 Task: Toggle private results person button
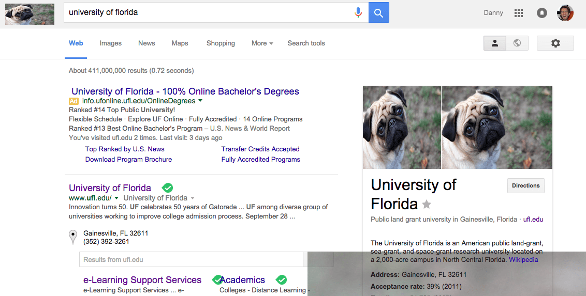tap(495, 43)
